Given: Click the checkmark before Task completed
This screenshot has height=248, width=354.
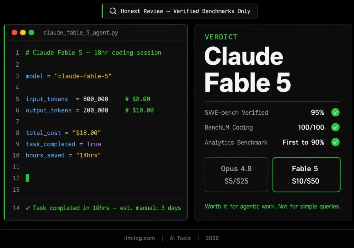Looking at the screenshot, I should point(28,208).
